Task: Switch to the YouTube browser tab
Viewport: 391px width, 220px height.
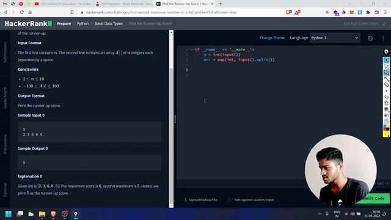Action: point(63,4)
